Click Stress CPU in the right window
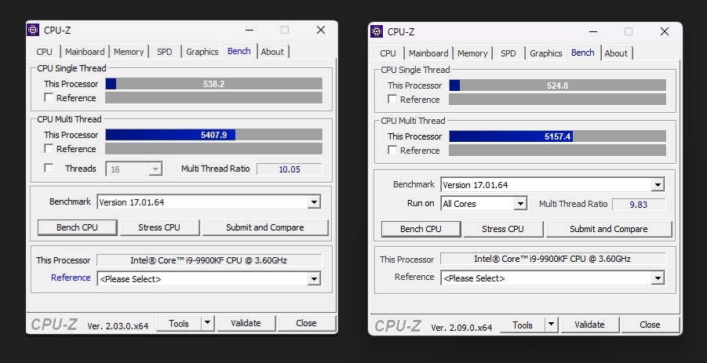The image size is (707, 363). pyautogui.click(x=503, y=229)
